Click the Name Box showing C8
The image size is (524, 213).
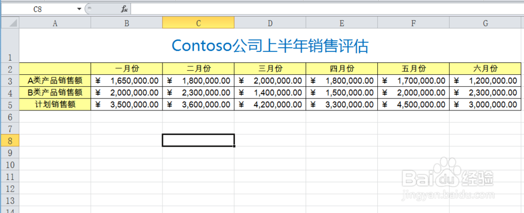tap(38, 9)
